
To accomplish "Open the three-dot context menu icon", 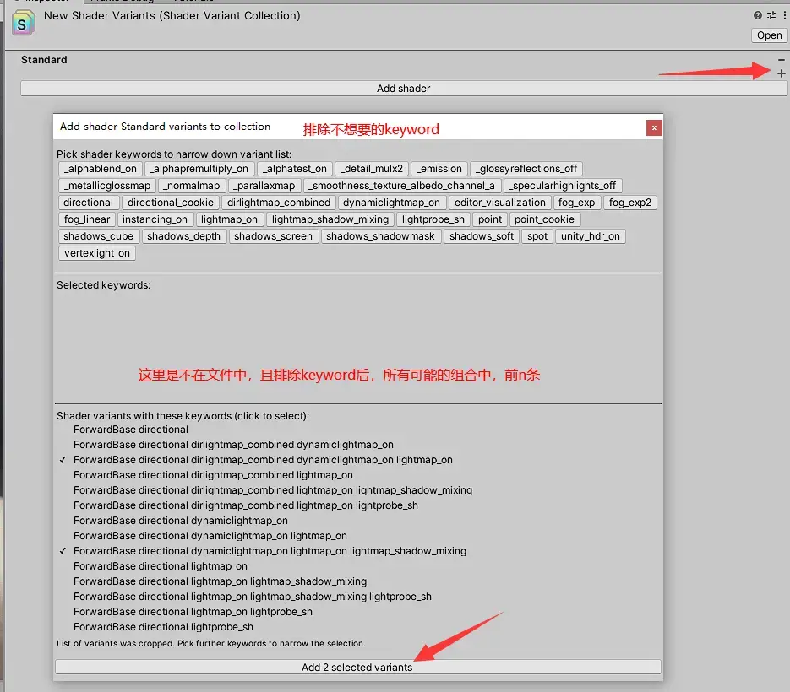I will [784, 14].
